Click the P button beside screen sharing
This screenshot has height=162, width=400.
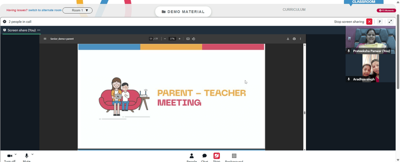tap(380, 22)
